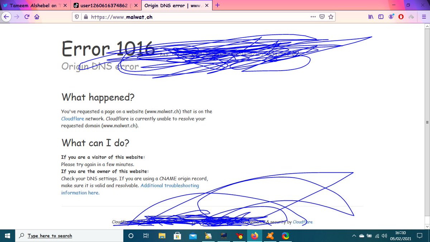The width and height of the screenshot is (430, 242).
Task: Open Microsoft Store from taskbar
Action: [177, 236]
